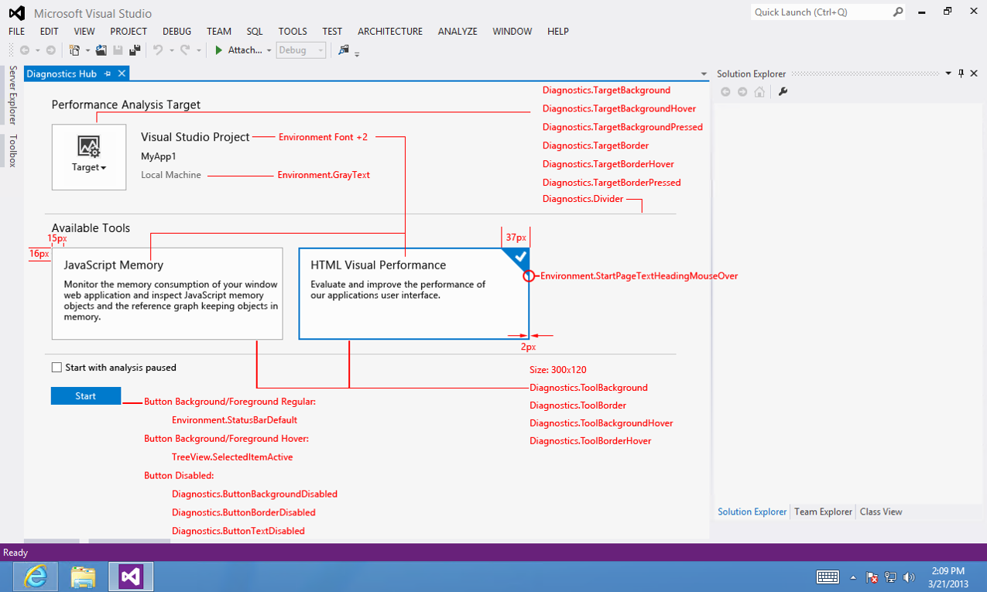
Task: Open the Redo history dropdown arrow
Action: coord(198,51)
